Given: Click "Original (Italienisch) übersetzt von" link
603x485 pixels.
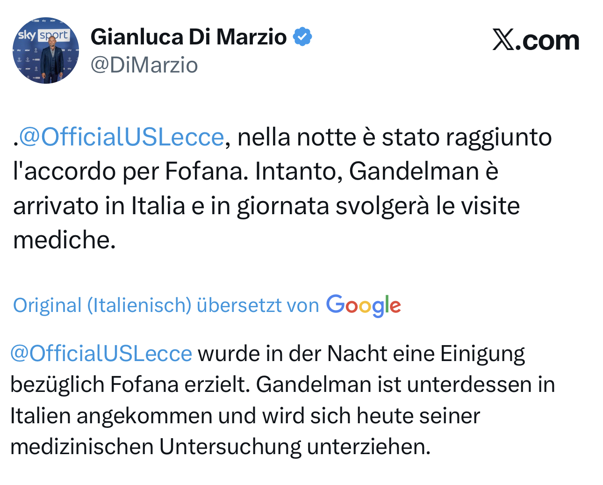Looking at the screenshot, I should [x=166, y=305].
